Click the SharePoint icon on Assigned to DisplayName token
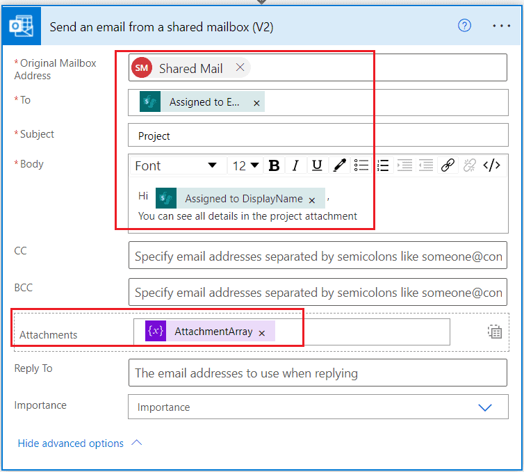The width and height of the screenshot is (524, 472). coord(166,198)
